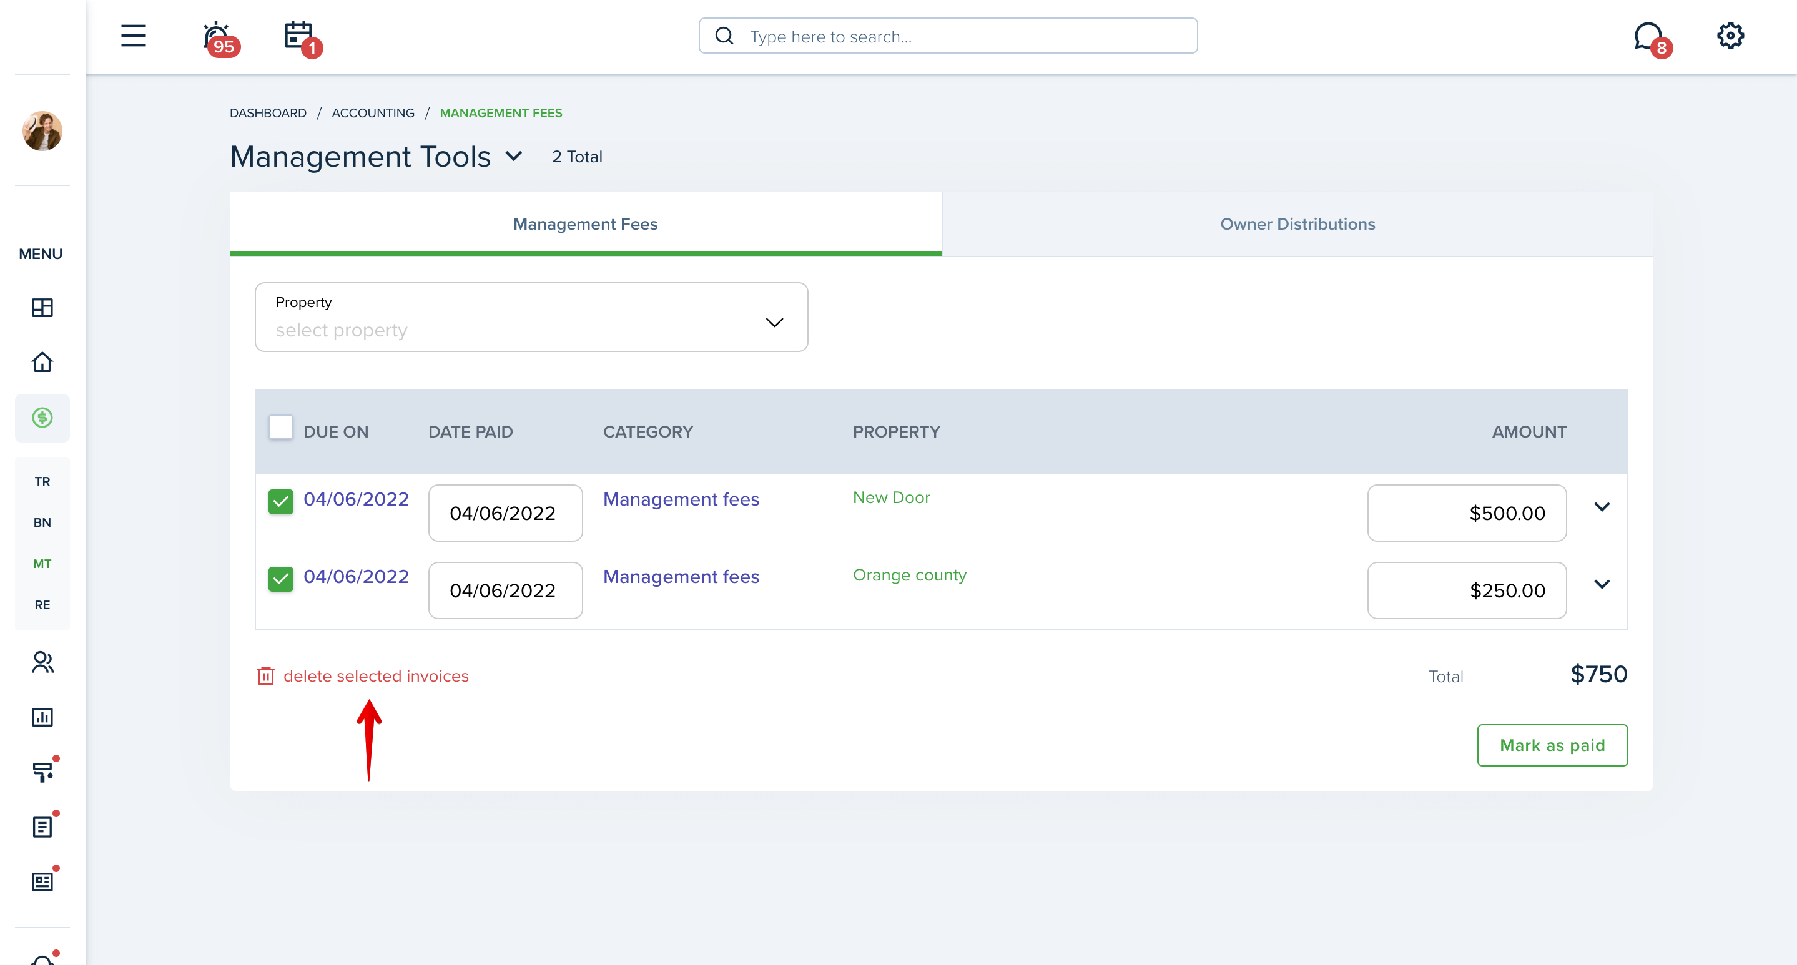Open the reports chart icon in sidebar
The height and width of the screenshot is (965, 1797).
42,717
